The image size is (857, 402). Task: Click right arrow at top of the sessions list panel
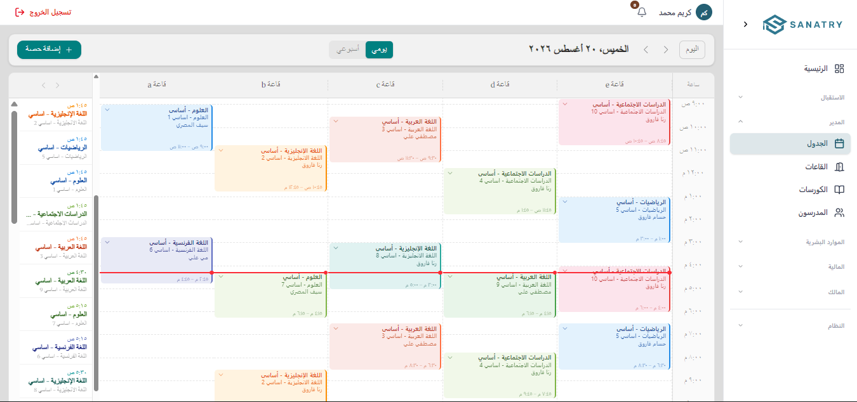(58, 85)
